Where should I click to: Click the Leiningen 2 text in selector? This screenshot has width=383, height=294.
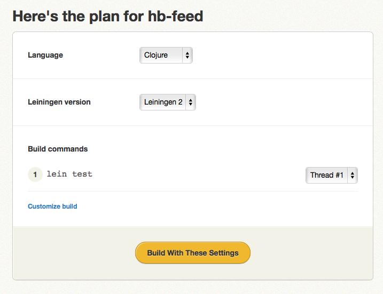coord(163,102)
